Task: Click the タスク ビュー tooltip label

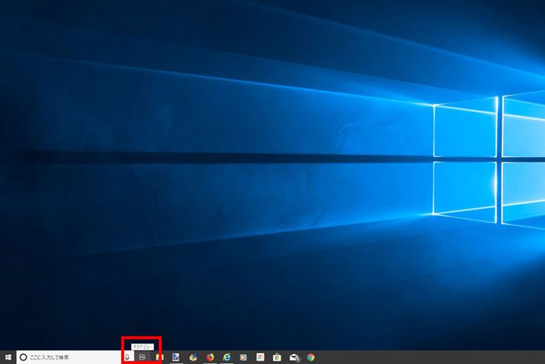Action: click(143, 346)
